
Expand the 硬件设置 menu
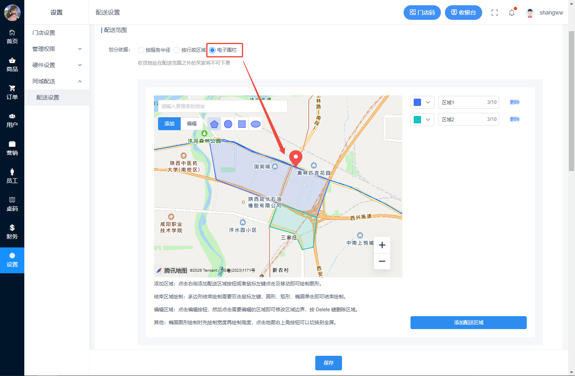pos(57,65)
